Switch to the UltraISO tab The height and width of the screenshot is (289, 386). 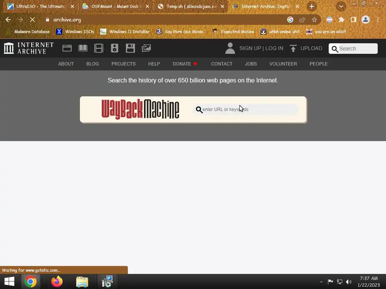[41, 6]
